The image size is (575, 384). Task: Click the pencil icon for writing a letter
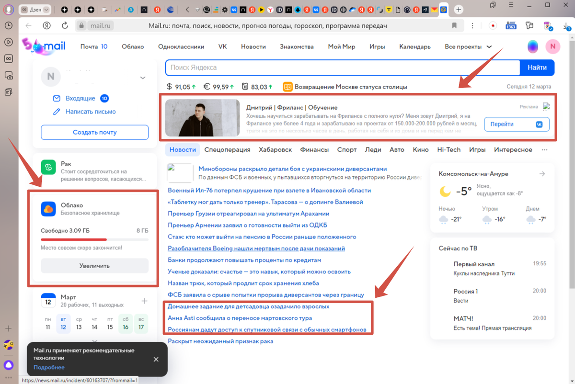pos(57,112)
